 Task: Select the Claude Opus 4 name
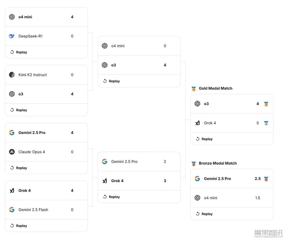(32, 152)
